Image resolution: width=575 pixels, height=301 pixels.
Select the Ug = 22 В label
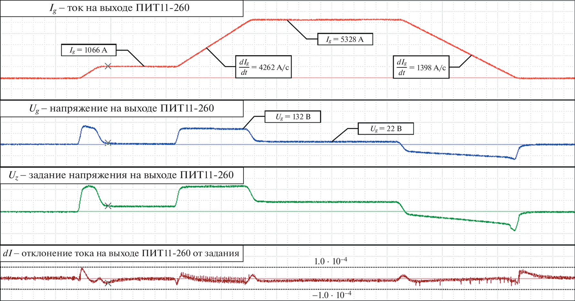(x=386, y=129)
